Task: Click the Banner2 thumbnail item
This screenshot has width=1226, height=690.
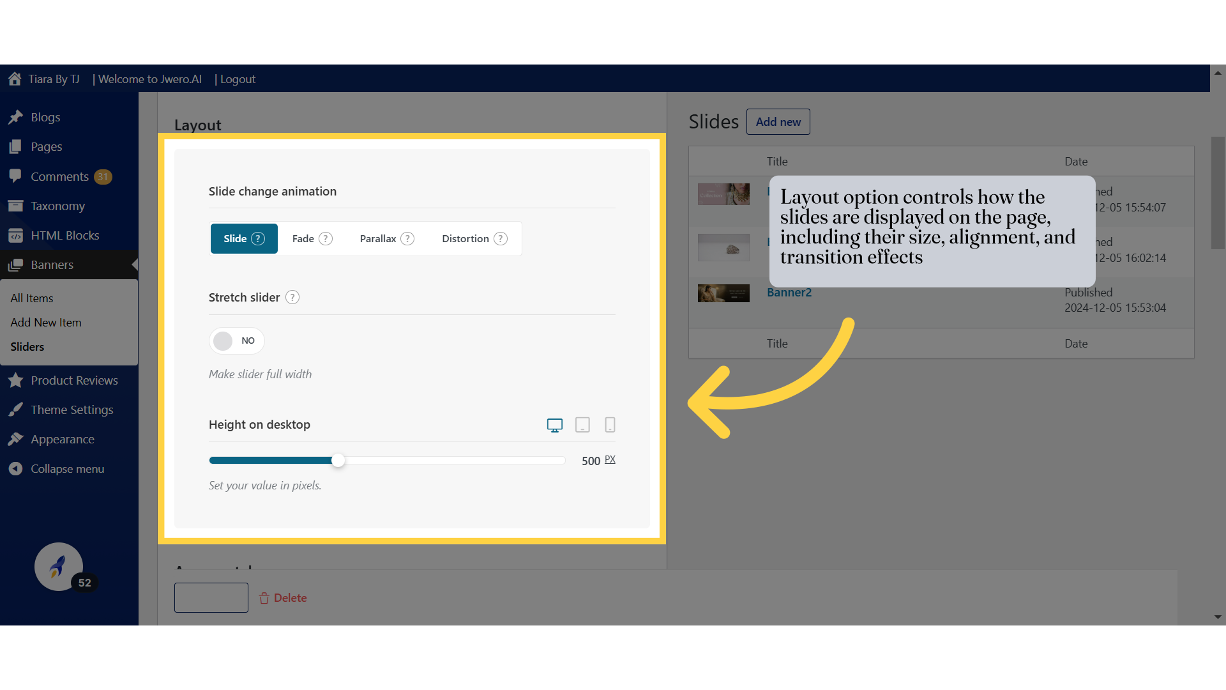Action: click(723, 291)
